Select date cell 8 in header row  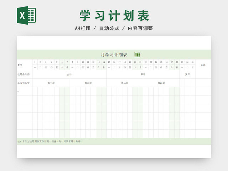tap(72, 62)
